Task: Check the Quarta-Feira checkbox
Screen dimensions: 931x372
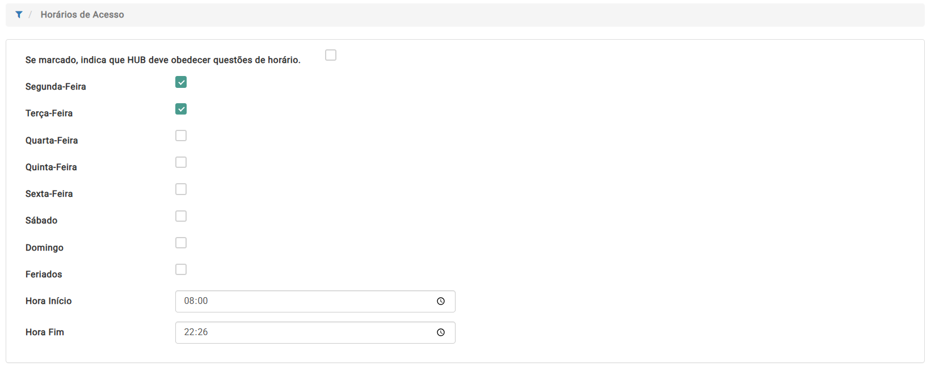Action: coord(181,136)
